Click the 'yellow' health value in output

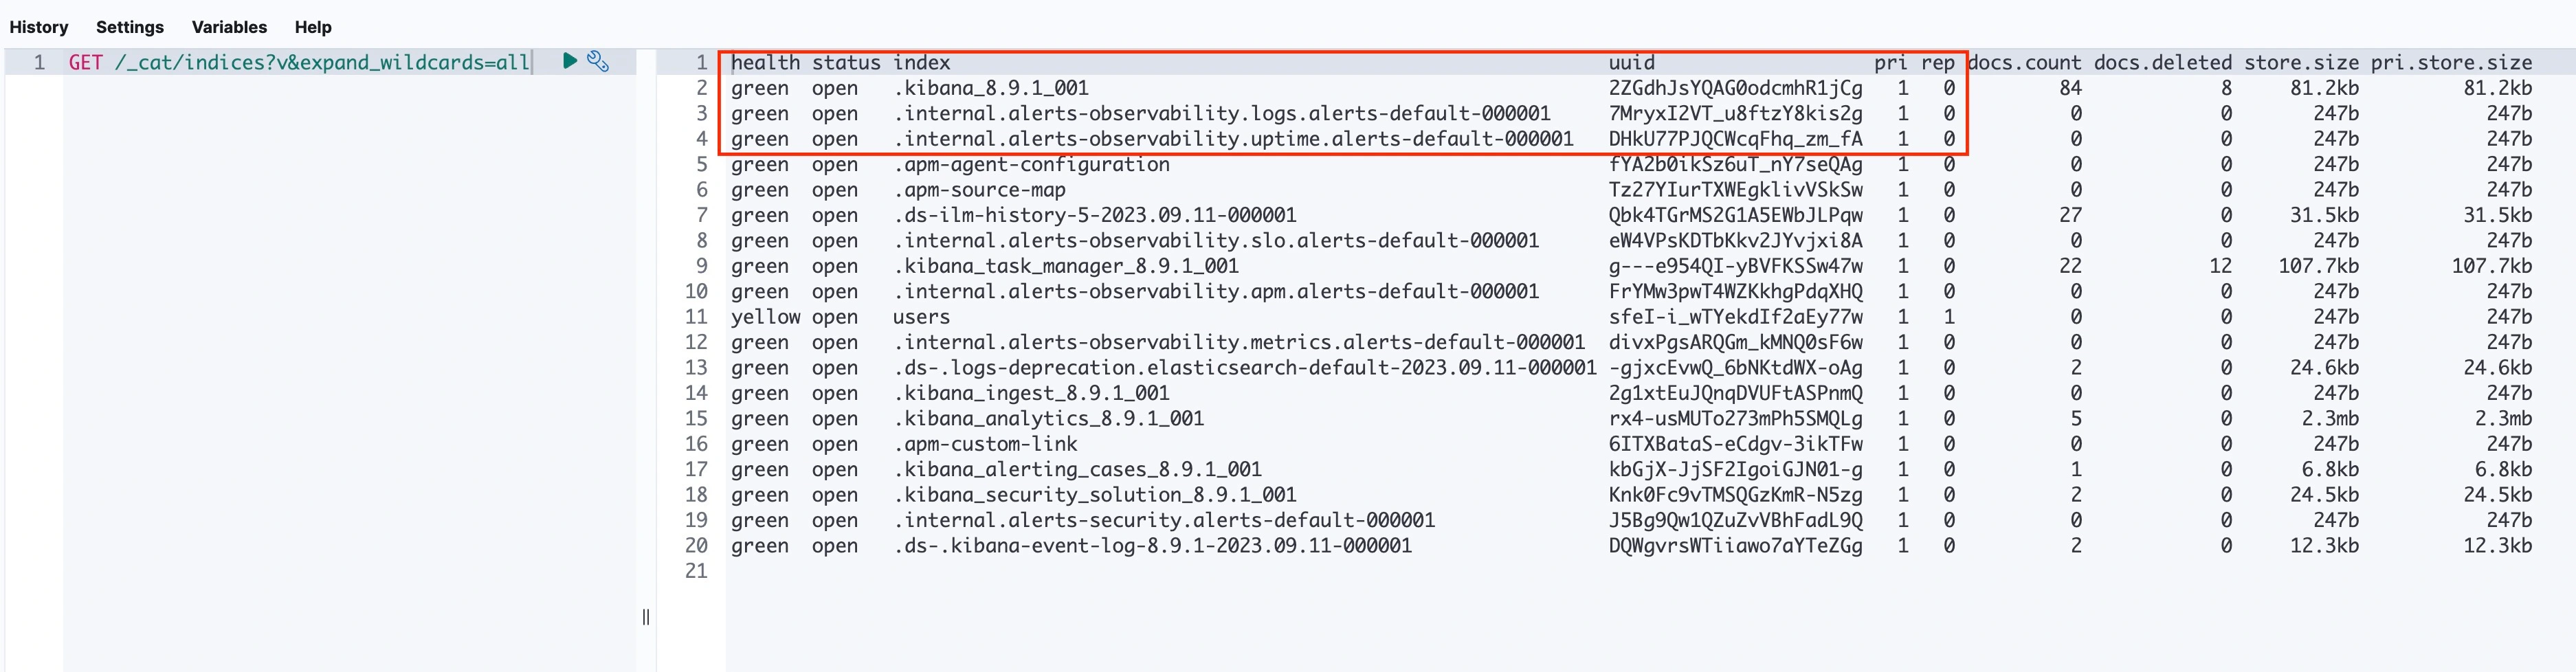pos(765,317)
